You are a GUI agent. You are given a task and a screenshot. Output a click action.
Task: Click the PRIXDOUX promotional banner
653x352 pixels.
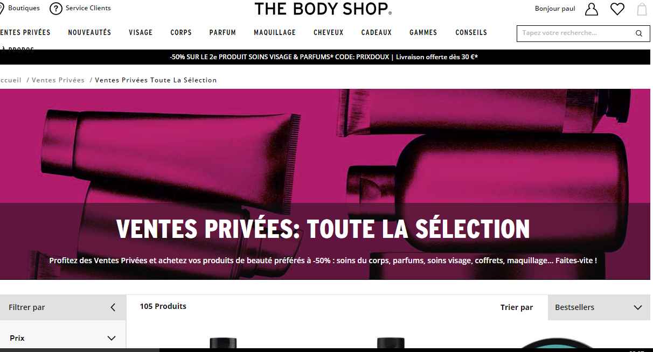pos(324,57)
